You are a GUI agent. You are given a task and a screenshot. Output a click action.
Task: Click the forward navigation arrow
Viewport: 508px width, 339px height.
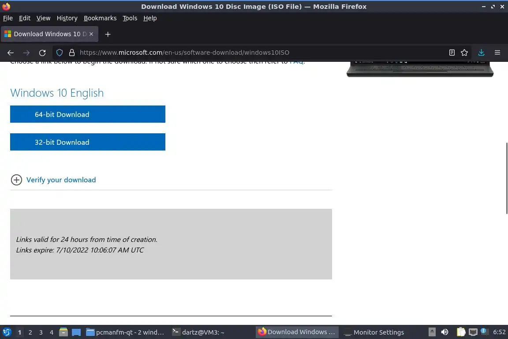pyautogui.click(x=26, y=53)
